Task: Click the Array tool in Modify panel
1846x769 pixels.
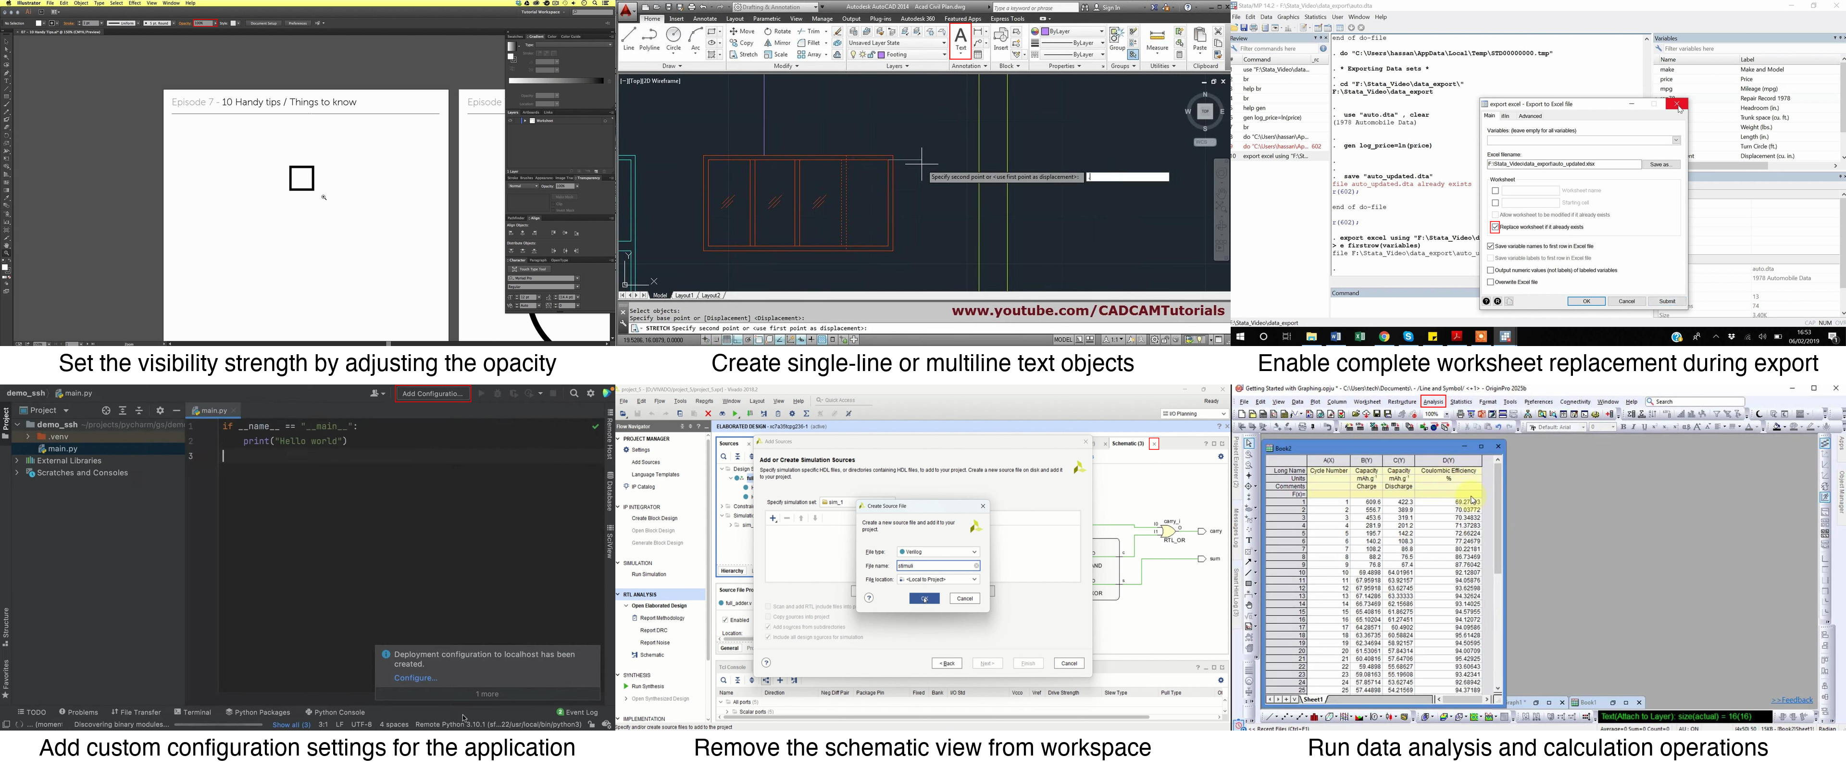Action: click(809, 54)
